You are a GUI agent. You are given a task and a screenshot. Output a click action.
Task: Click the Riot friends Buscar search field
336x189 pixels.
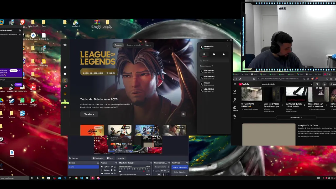click(x=214, y=61)
